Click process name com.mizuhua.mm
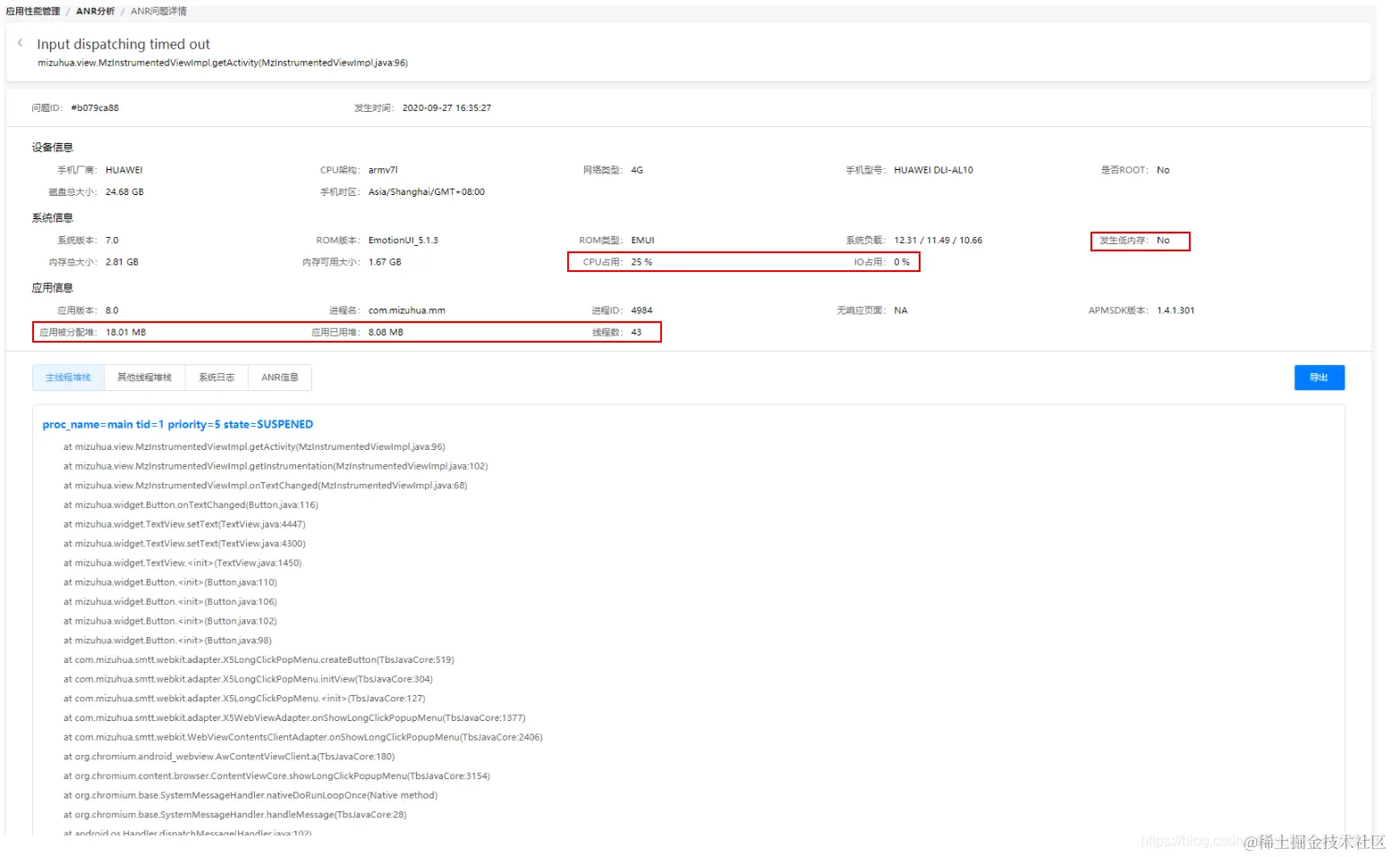This screenshot has width=1392, height=857. pos(407,310)
